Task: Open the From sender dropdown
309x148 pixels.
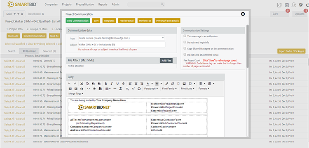Action: pos(122,38)
